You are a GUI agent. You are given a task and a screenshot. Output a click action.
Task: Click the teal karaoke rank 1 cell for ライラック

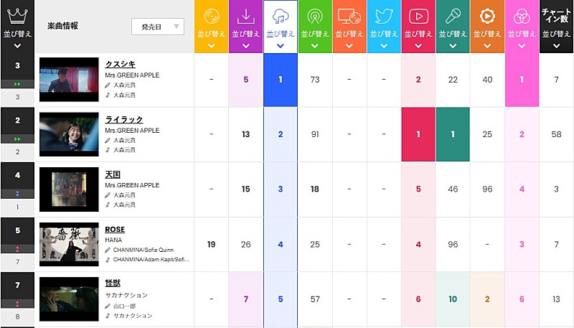coord(453,134)
